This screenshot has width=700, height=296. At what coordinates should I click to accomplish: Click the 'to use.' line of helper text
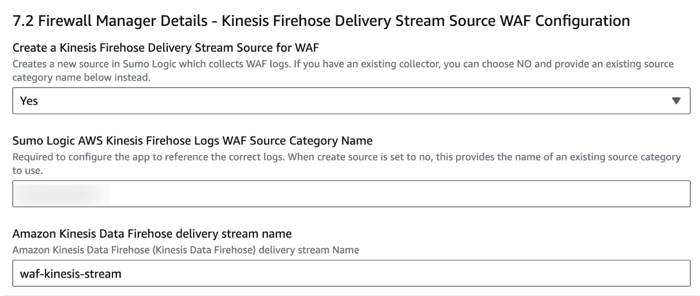[27, 170]
